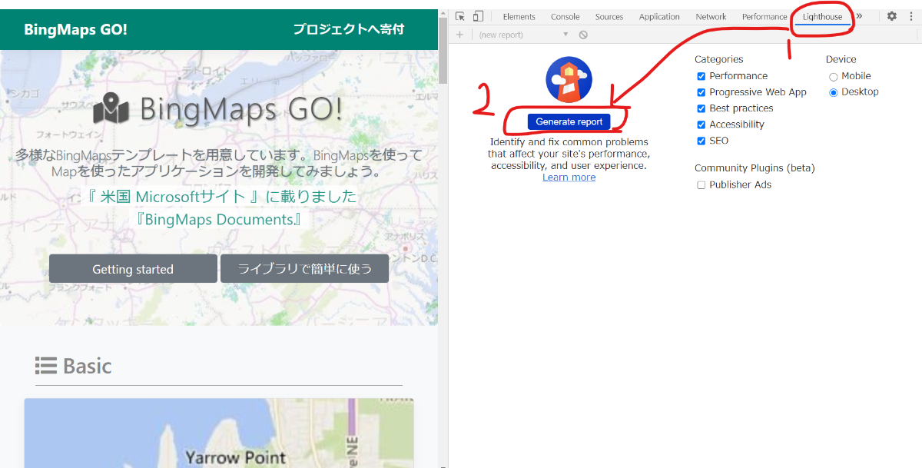This screenshot has height=468, width=922.
Task: Click the Community Plugins (beta) heading
Action: tap(755, 168)
